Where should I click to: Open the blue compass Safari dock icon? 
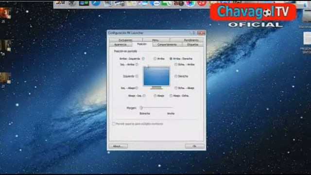[x=96, y=3]
